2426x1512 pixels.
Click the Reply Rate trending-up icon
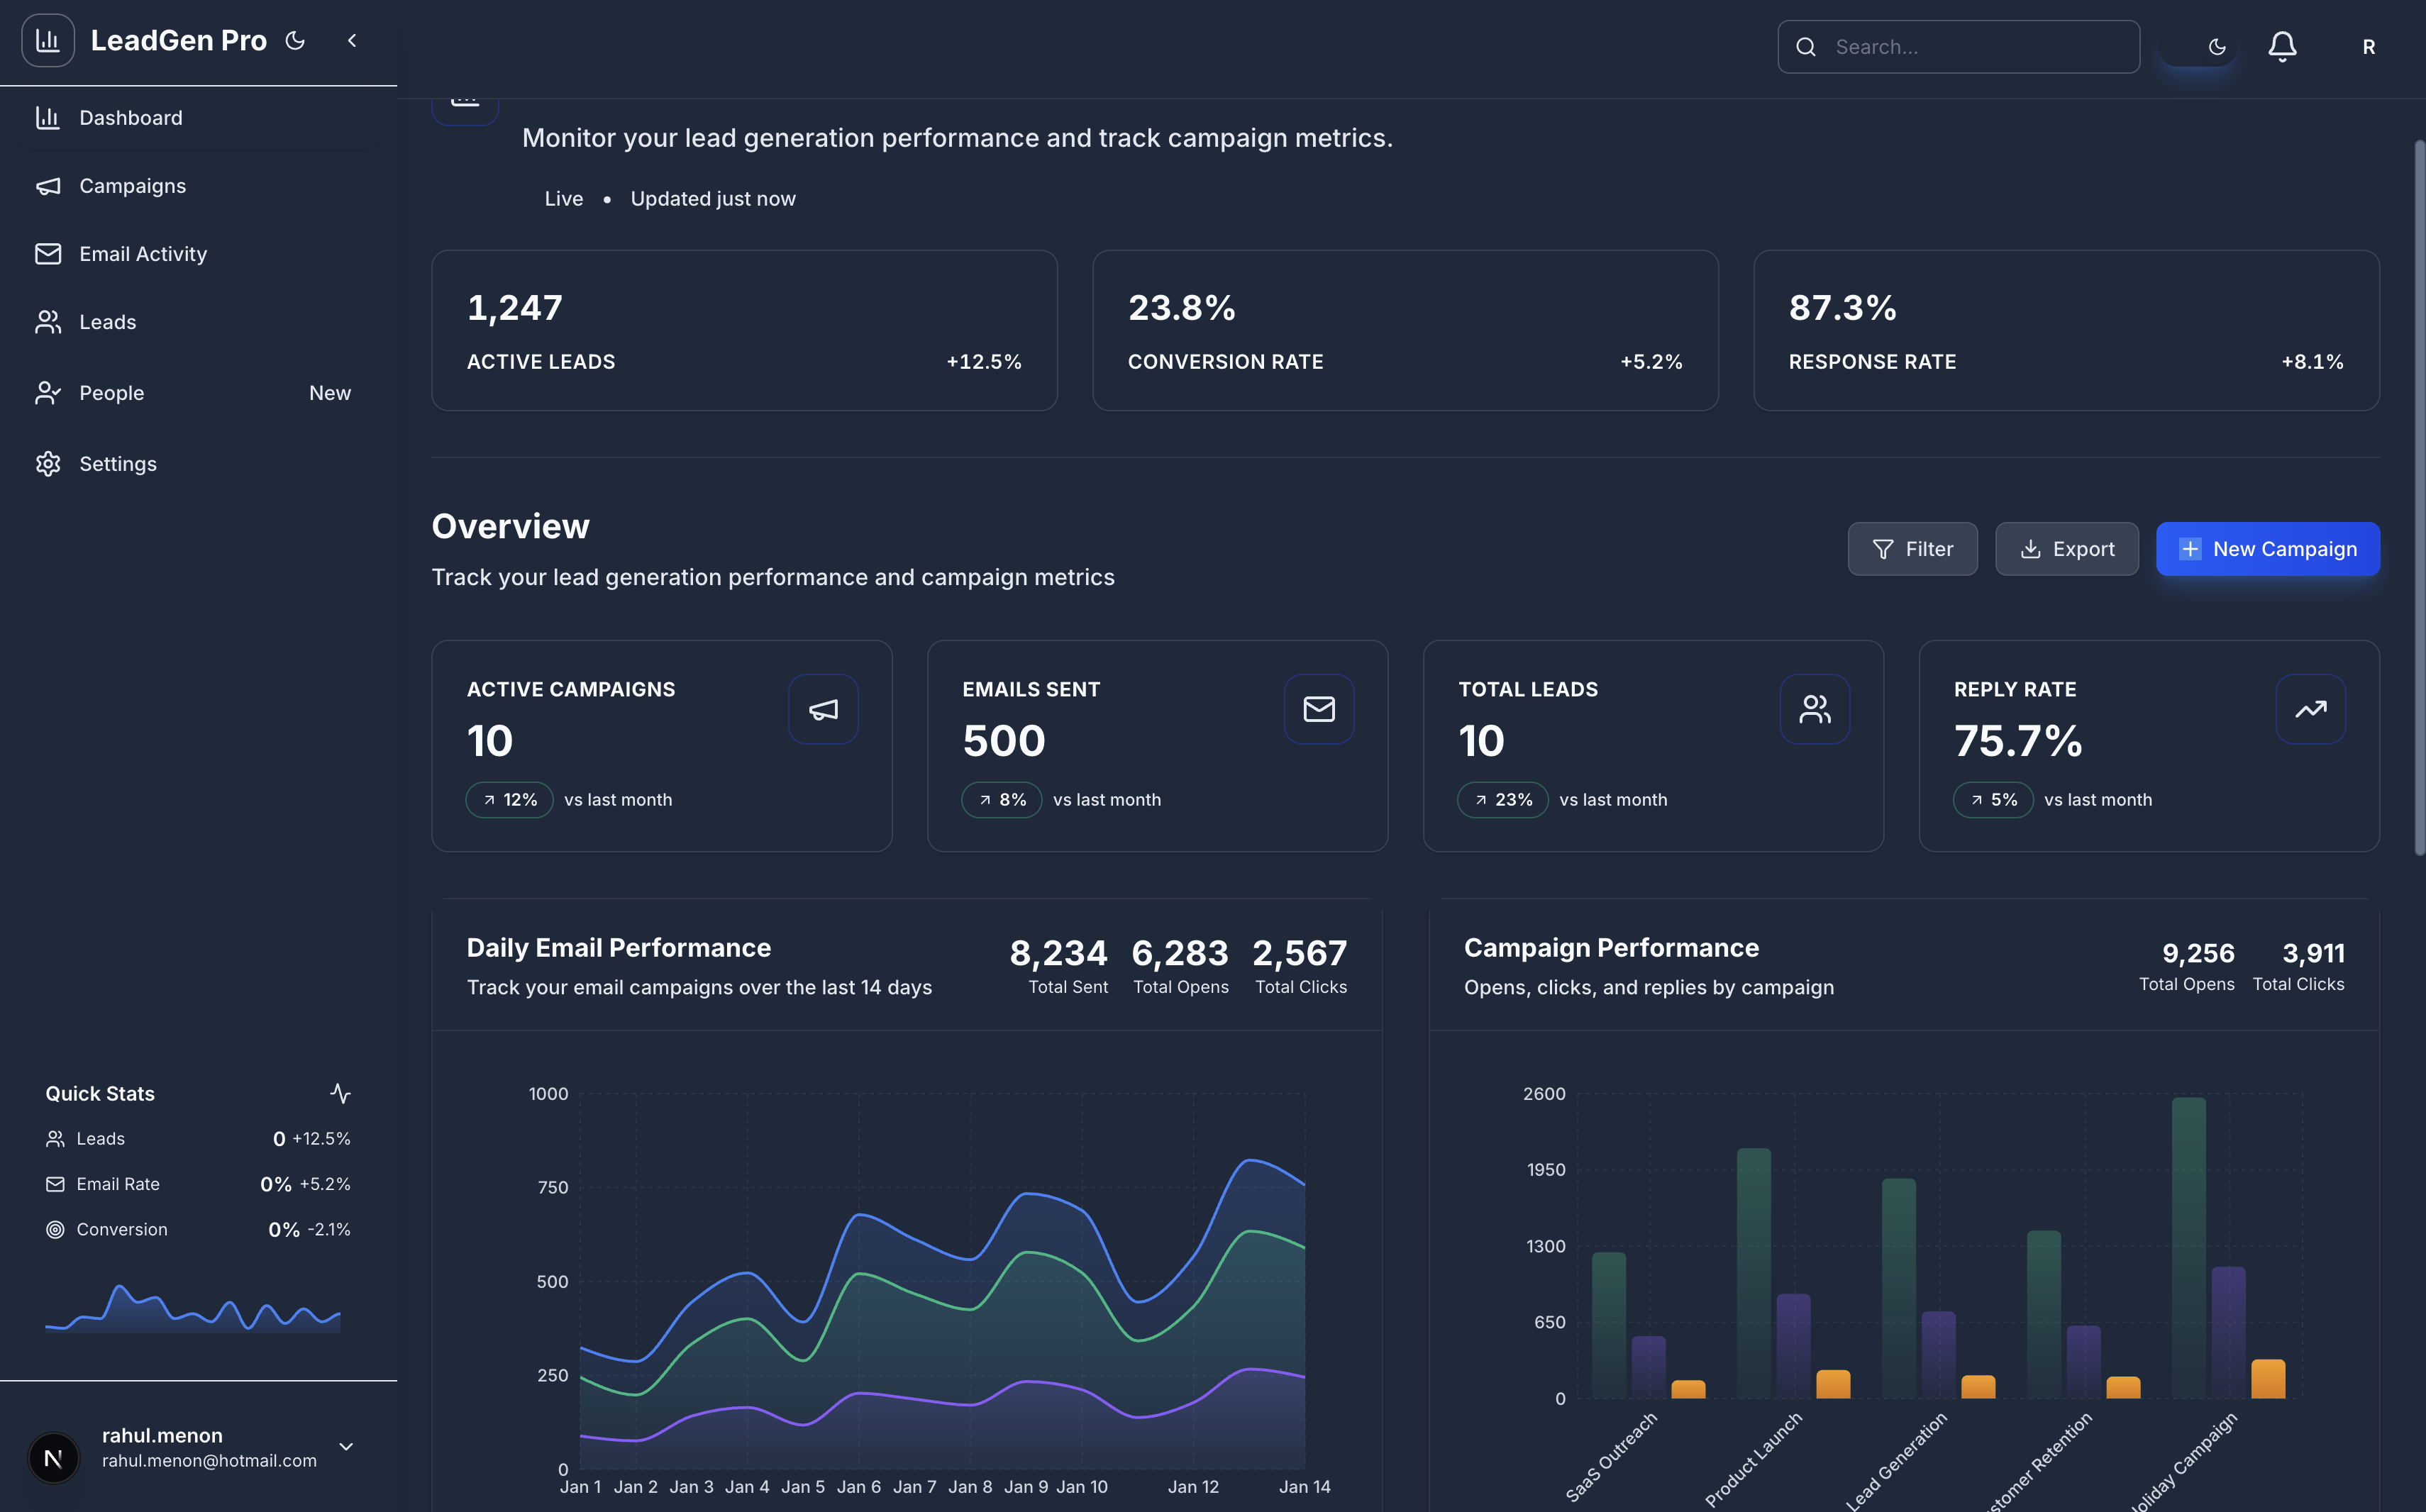click(x=2311, y=709)
